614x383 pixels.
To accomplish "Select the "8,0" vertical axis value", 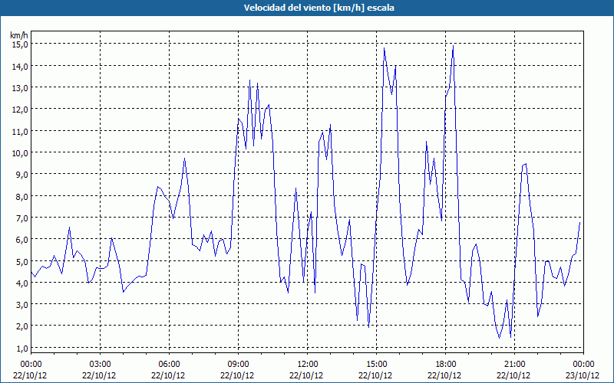I will (x=22, y=196).
